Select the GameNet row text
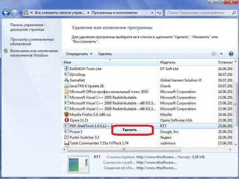 pyautogui.click(x=77, y=80)
